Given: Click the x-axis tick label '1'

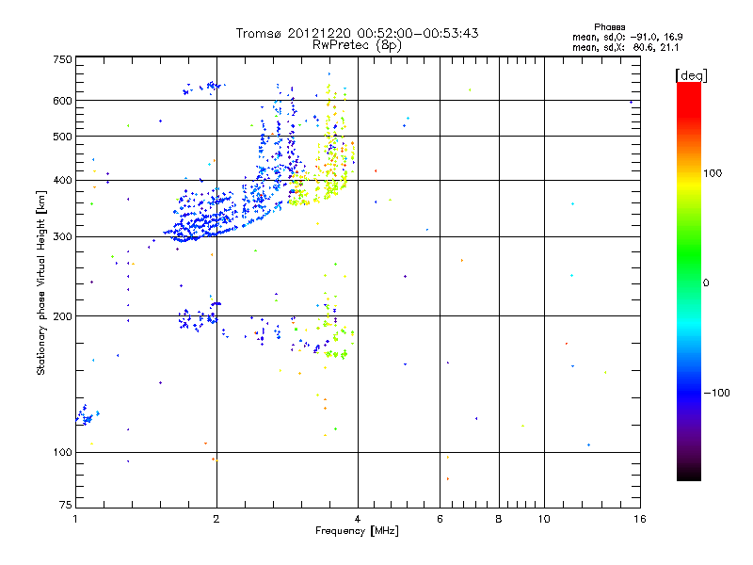Looking at the screenshot, I should tap(75, 519).
